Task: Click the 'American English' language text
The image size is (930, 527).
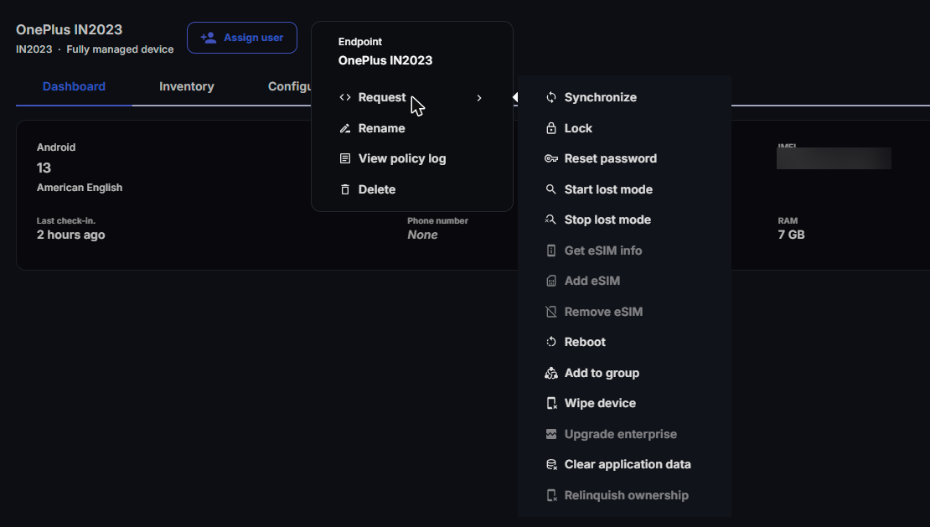Action: coord(80,188)
